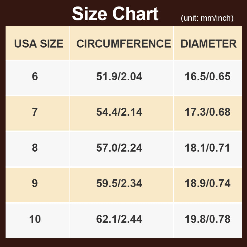Click circumference value 62.1/2.44

[119, 220]
